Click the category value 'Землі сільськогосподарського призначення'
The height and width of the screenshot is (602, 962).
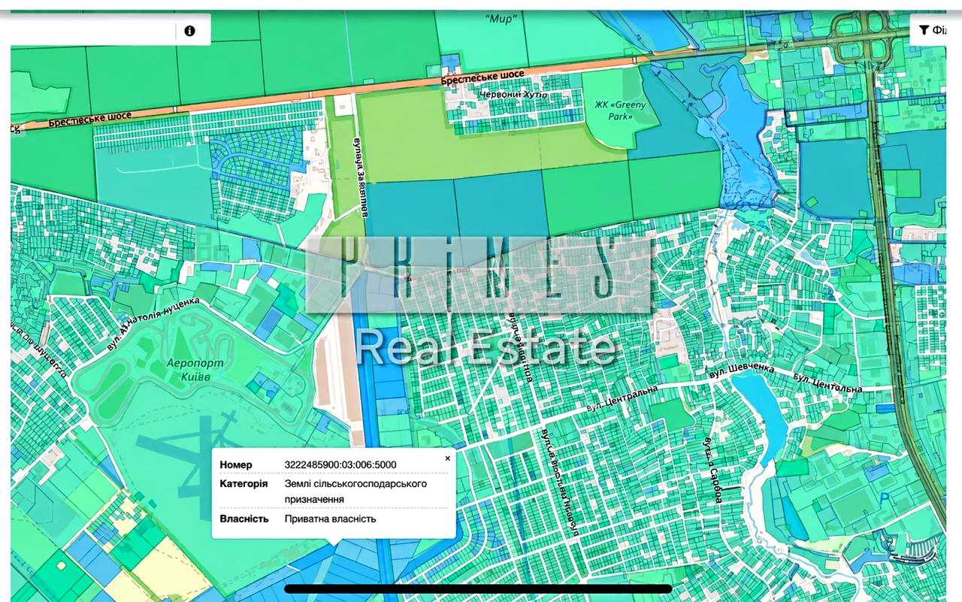[x=355, y=491]
